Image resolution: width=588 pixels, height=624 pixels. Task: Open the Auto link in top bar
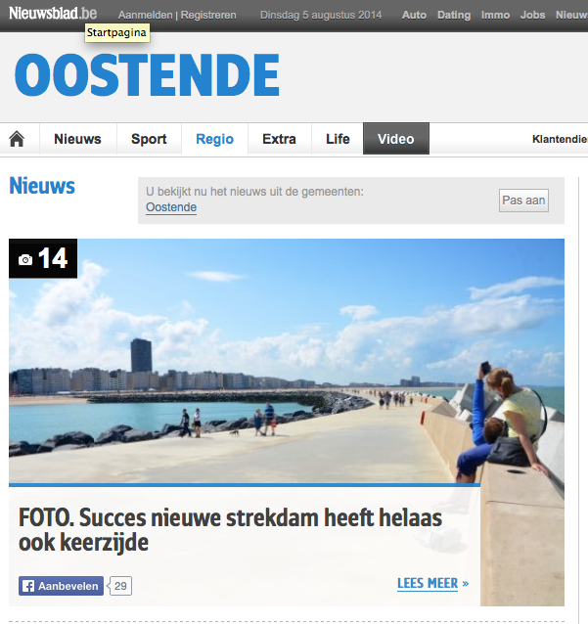pyautogui.click(x=414, y=15)
